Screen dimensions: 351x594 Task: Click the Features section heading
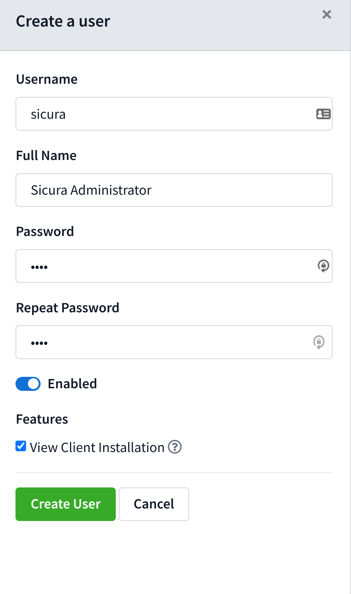point(42,419)
